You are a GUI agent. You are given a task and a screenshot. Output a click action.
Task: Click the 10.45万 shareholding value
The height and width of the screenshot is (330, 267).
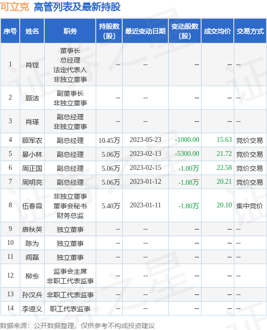(x=109, y=140)
